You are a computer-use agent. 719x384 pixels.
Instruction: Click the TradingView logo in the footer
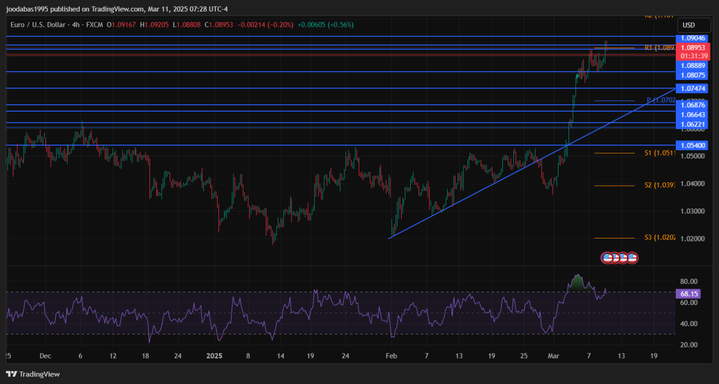pyautogui.click(x=33, y=374)
